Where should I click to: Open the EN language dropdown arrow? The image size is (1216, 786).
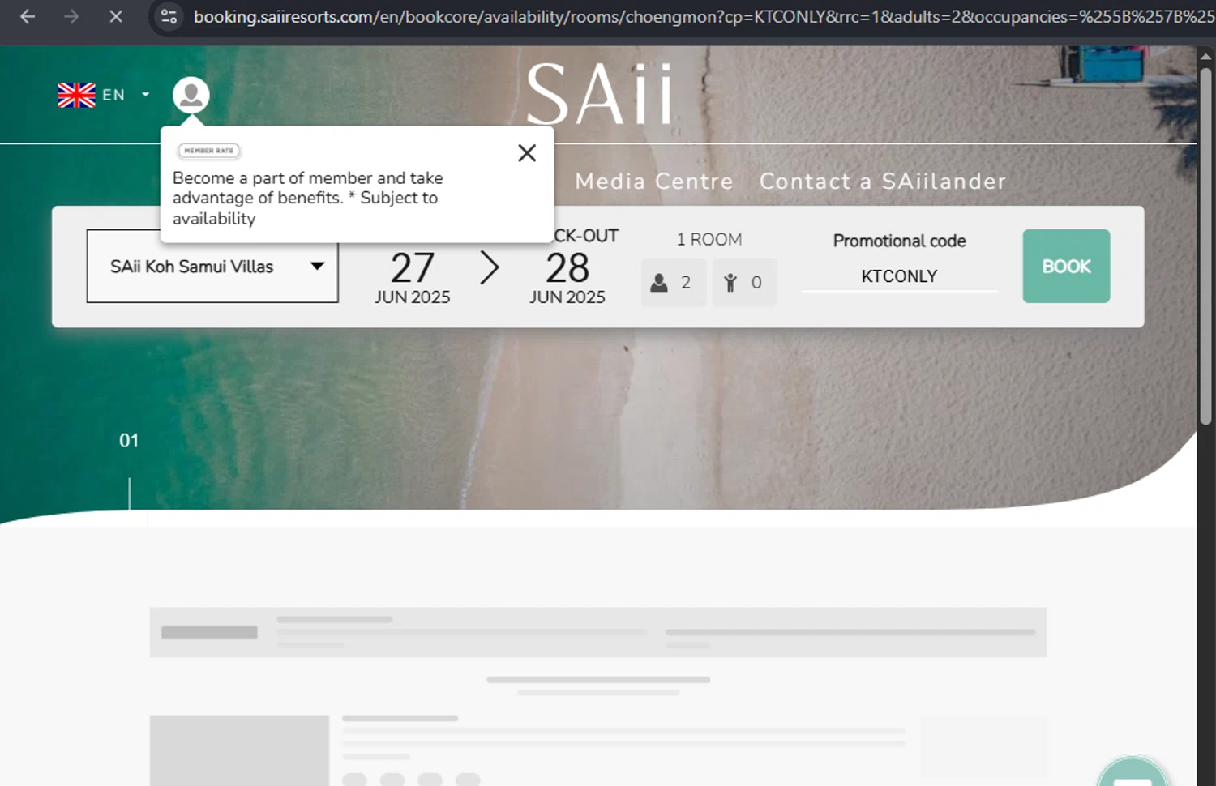pyautogui.click(x=146, y=95)
